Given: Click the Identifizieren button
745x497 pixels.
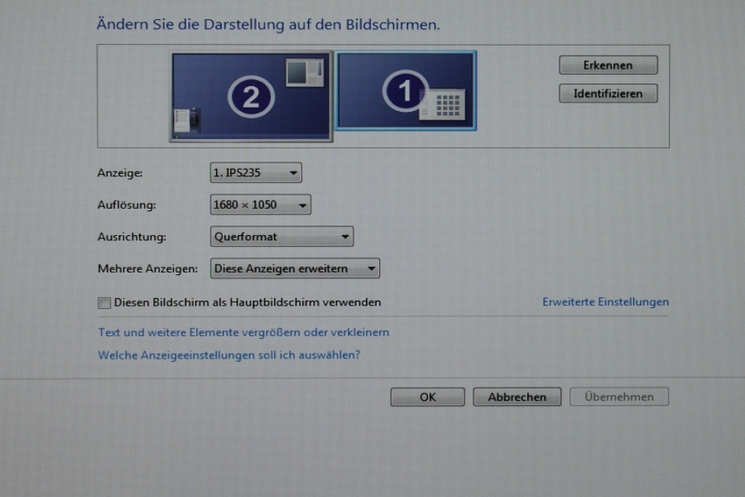Looking at the screenshot, I should click(608, 94).
